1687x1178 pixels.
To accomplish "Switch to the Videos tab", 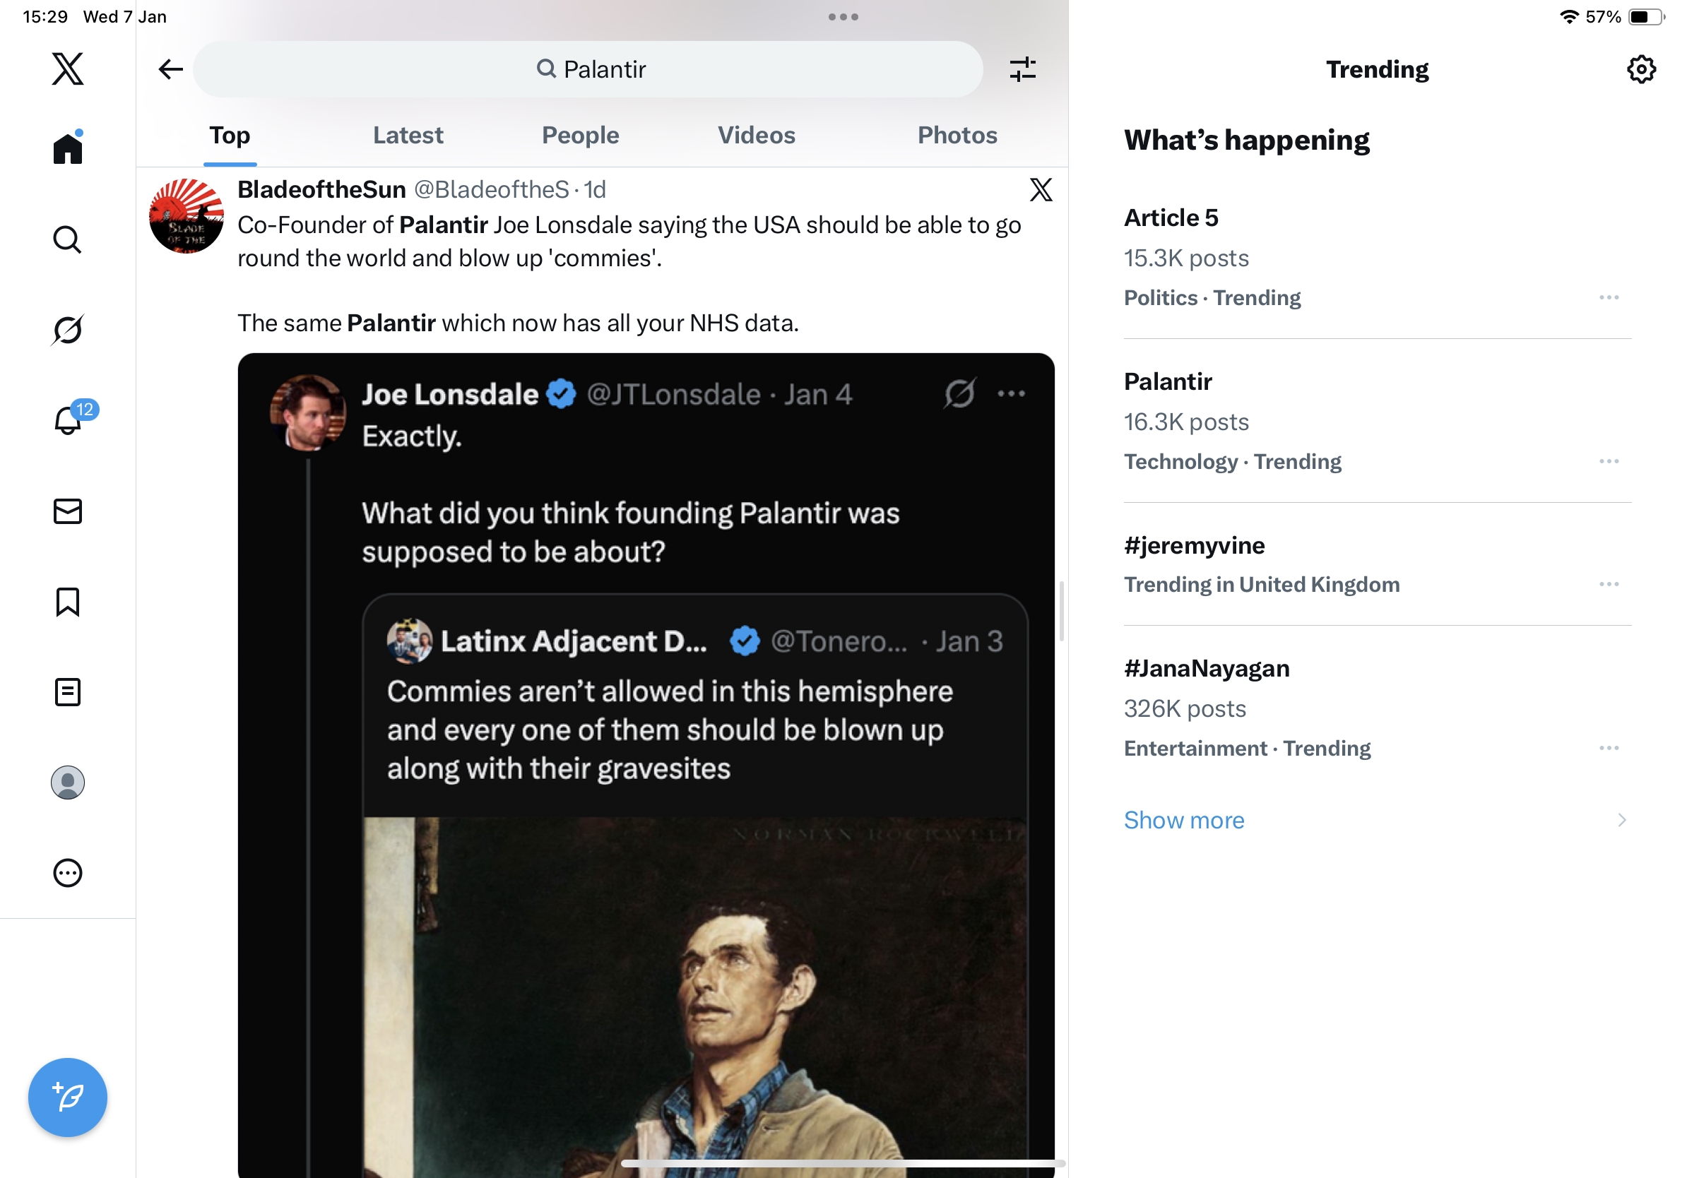I will (x=756, y=135).
